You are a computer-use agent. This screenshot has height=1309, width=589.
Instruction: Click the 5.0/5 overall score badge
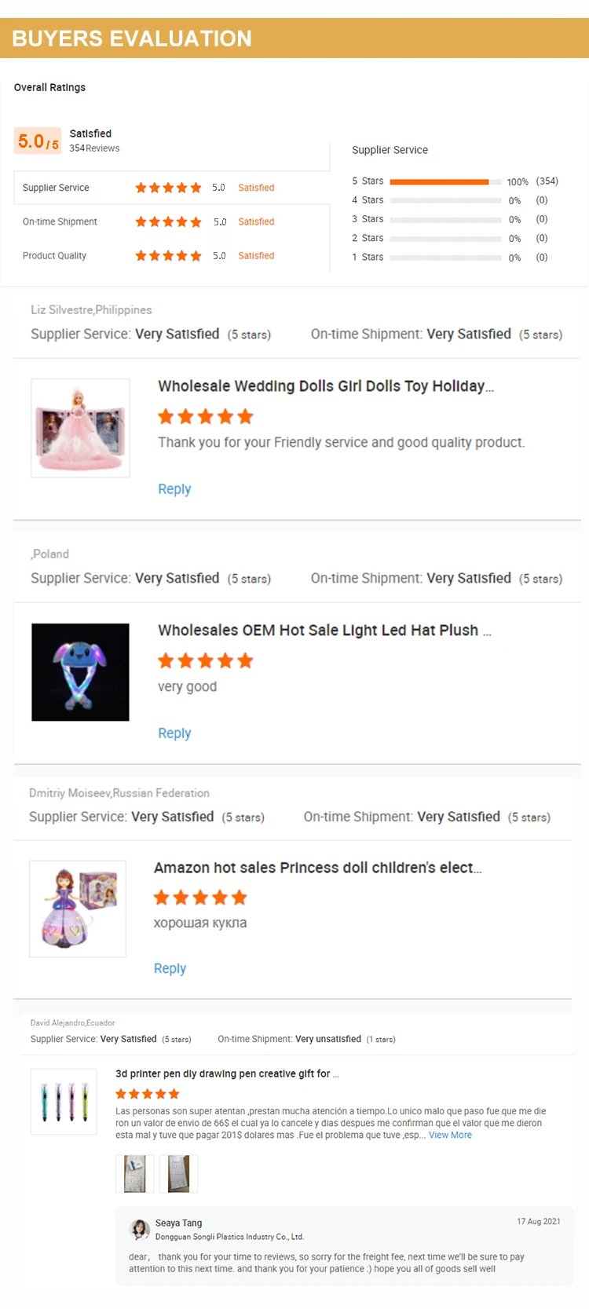point(38,141)
